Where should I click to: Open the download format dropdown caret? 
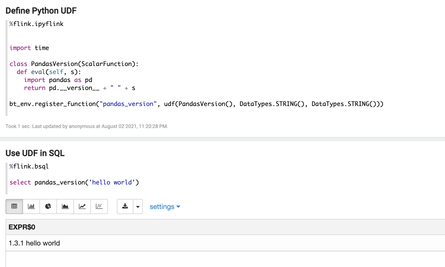point(138,206)
